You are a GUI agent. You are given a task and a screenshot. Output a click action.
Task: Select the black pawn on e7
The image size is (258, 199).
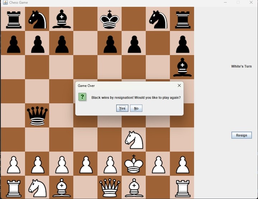tap(110, 44)
